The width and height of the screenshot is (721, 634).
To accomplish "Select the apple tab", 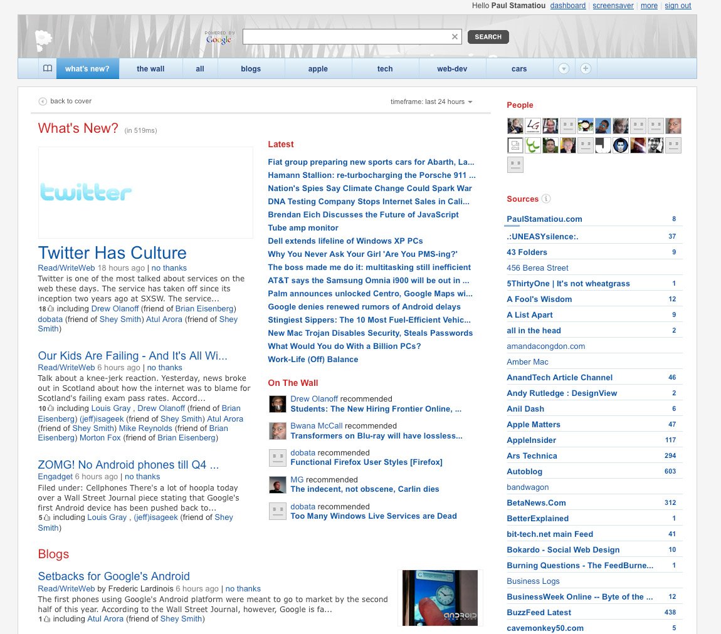I will pyautogui.click(x=318, y=68).
